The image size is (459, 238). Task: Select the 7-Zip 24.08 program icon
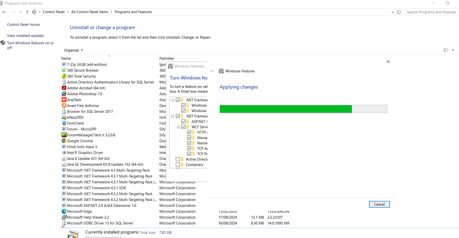(x=64, y=65)
